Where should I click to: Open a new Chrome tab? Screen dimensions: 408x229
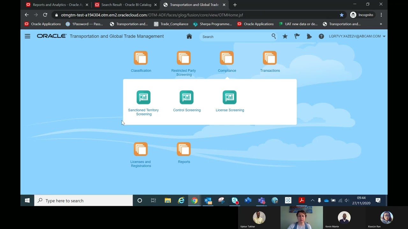(235, 5)
